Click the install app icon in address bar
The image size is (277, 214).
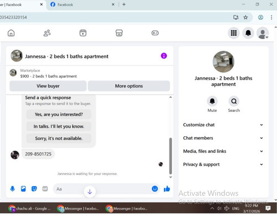point(236,17)
